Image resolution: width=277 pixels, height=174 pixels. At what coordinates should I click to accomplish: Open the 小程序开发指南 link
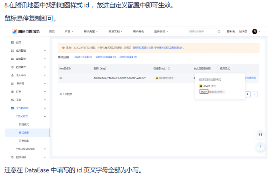81,57
